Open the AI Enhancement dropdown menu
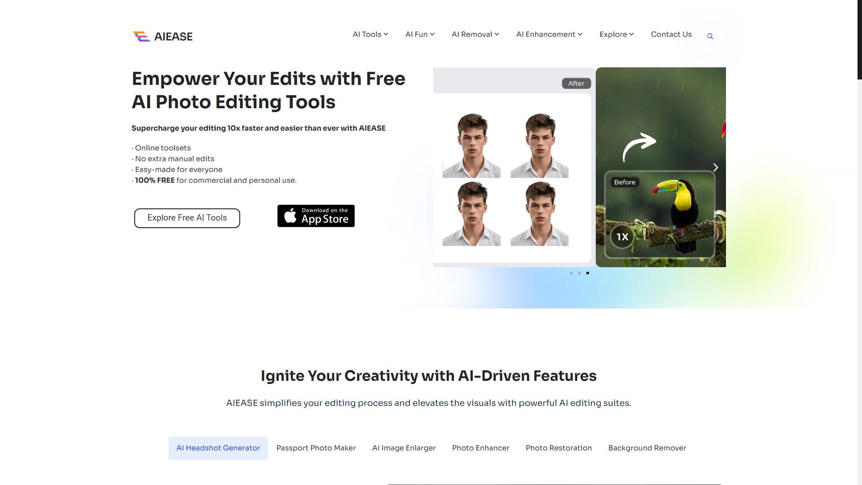Viewport: 862px width, 485px height. [549, 34]
